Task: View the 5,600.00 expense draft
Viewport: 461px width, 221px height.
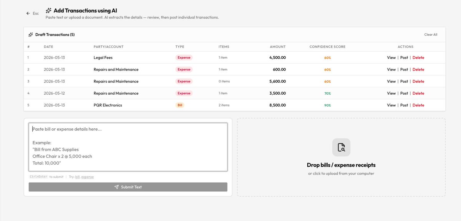Action: click(391, 81)
